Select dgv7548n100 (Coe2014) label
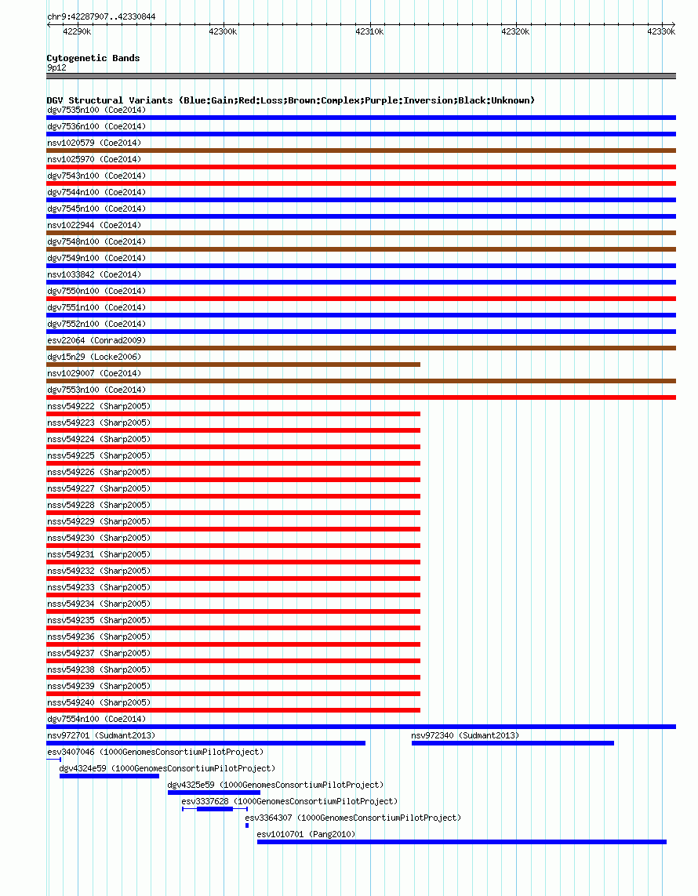698x896 pixels. click(96, 241)
